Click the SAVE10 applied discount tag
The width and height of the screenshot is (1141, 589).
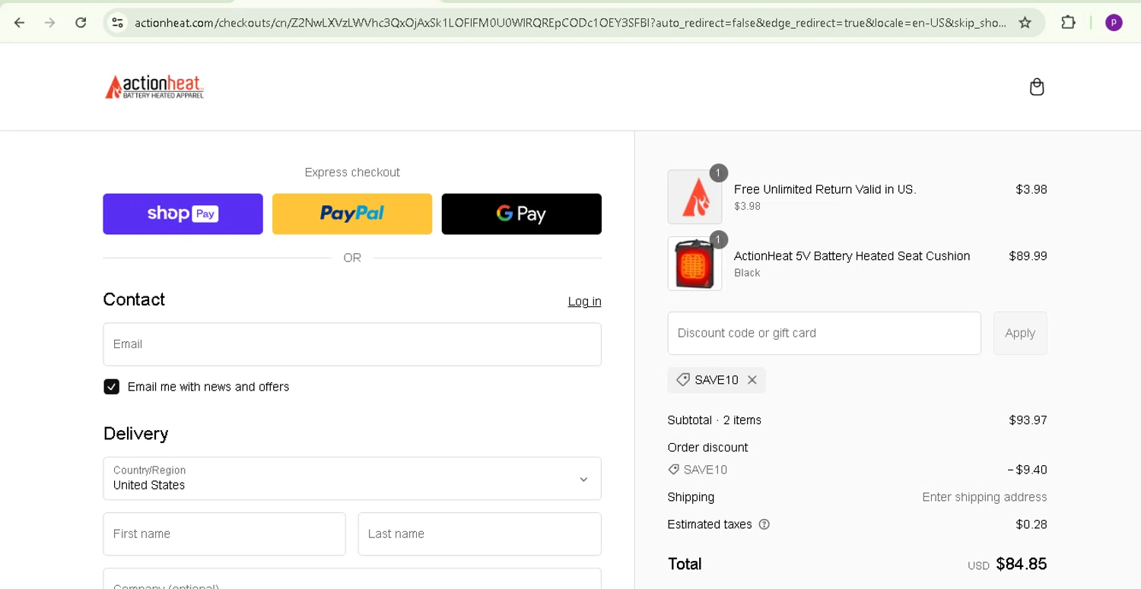717,380
